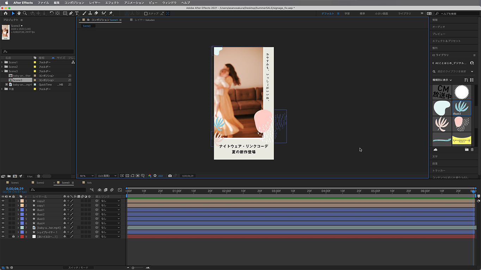Hide the copy1 layer
481x270 pixels.
tap(3, 206)
